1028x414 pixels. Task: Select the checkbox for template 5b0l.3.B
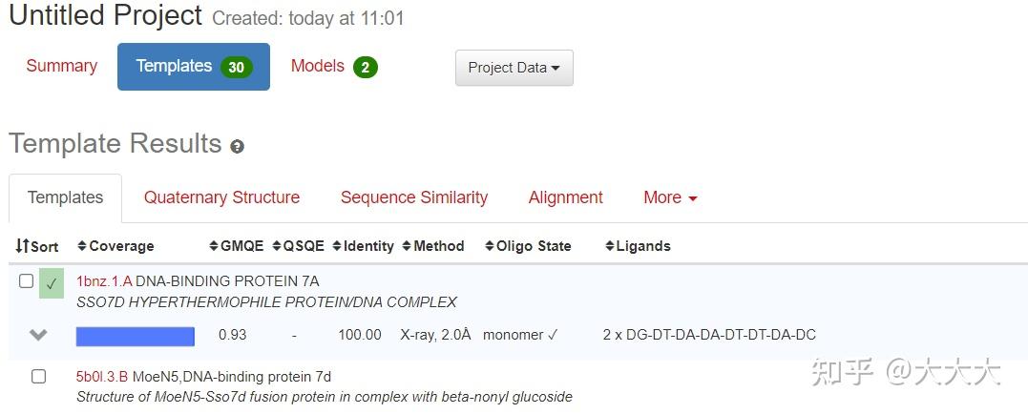38,377
